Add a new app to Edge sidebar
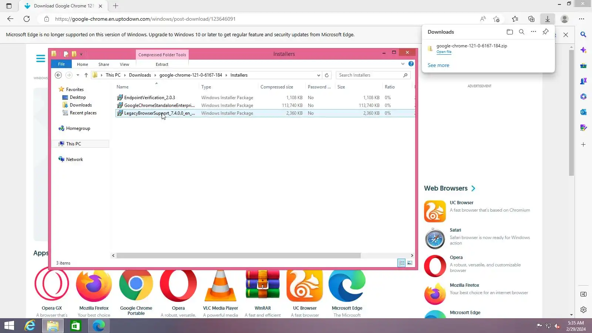Image resolution: width=592 pixels, height=333 pixels. click(x=583, y=144)
